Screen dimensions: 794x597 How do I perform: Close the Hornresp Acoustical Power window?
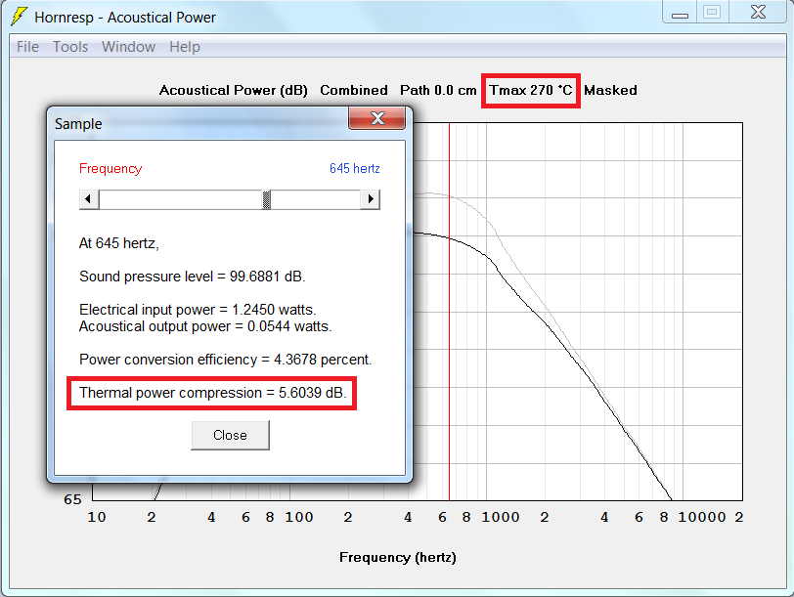tap(758, 12)
